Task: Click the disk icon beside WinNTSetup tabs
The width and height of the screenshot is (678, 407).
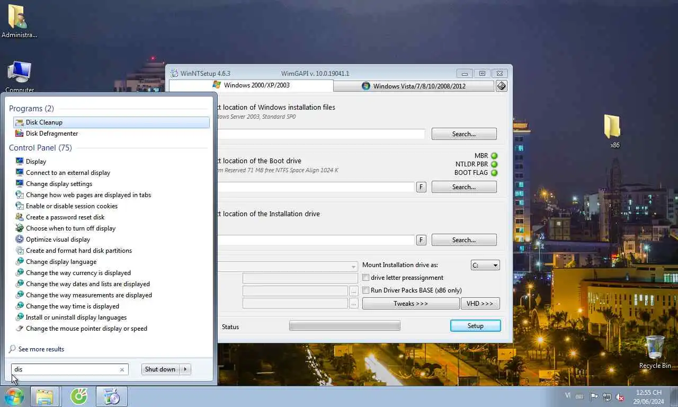Action: [502, 86]
